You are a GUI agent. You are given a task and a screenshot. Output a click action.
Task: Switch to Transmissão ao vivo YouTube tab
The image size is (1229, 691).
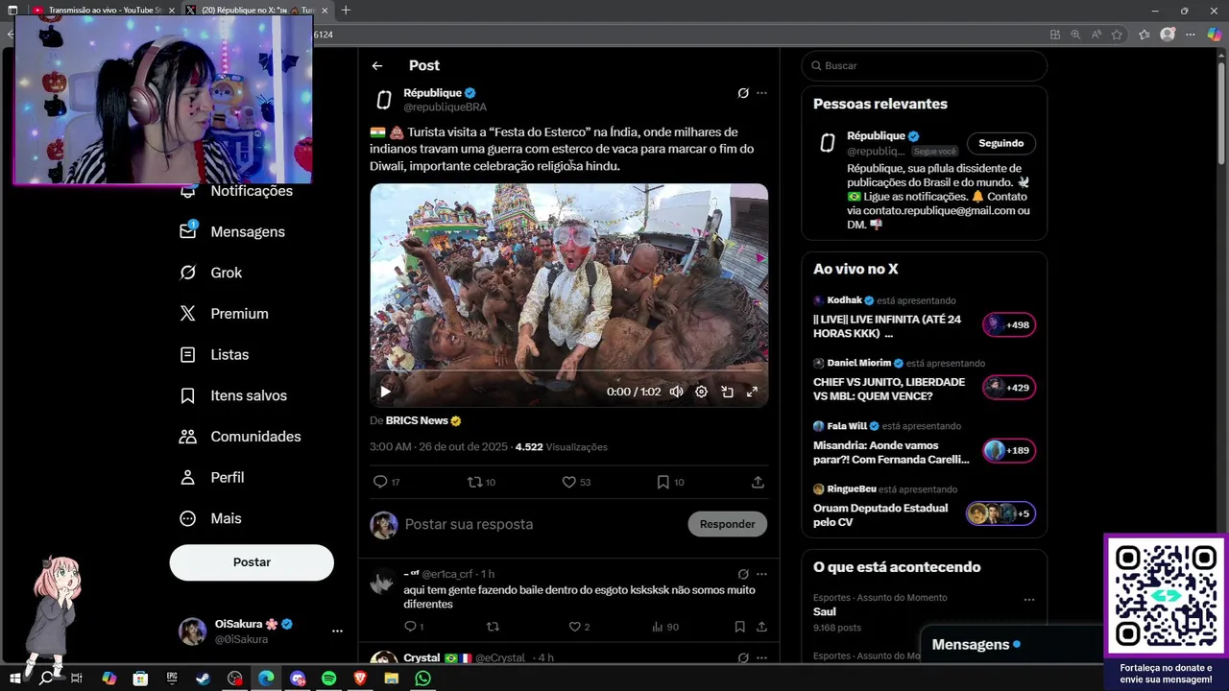coord(103,11)
